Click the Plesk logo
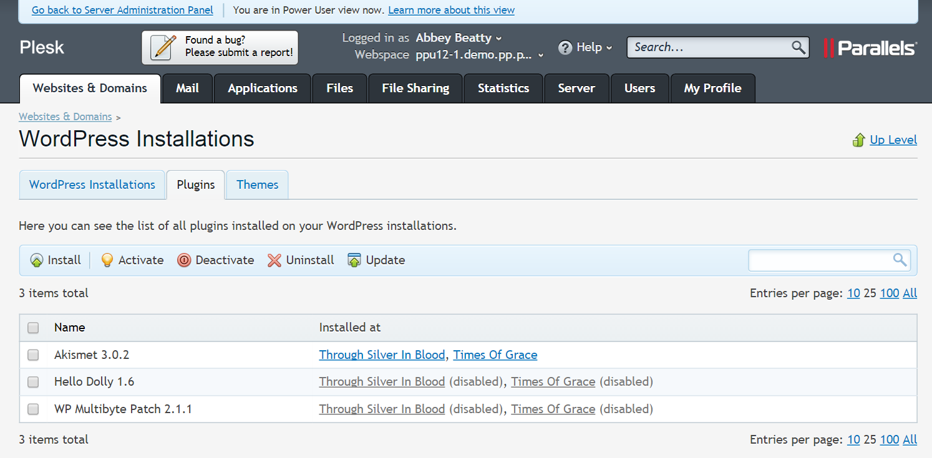Viewport: 932px width, 458px height. click(x=42, y=47)
